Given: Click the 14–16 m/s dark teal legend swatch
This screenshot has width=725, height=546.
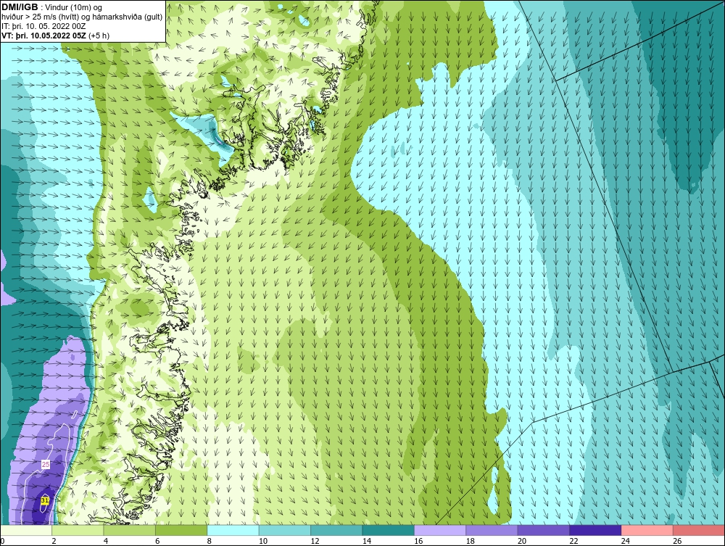Looking at the screenshot, I should tap(389, 530).
